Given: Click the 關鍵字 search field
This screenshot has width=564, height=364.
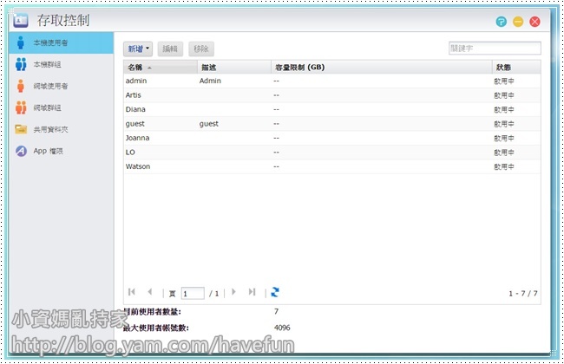Looking at the screenshot, I should 494,49.
